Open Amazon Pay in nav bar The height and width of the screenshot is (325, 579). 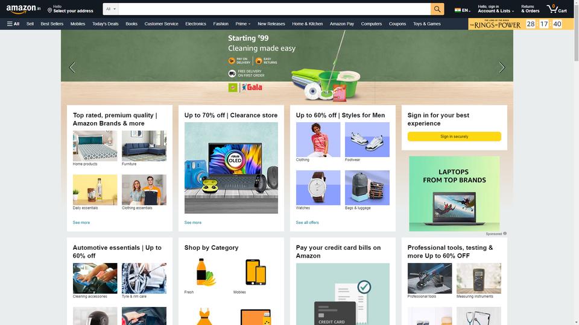[341, 23]
